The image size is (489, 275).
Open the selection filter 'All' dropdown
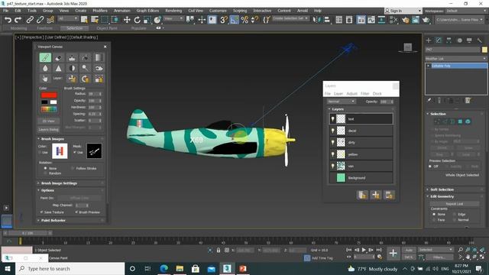click(68, 18)
